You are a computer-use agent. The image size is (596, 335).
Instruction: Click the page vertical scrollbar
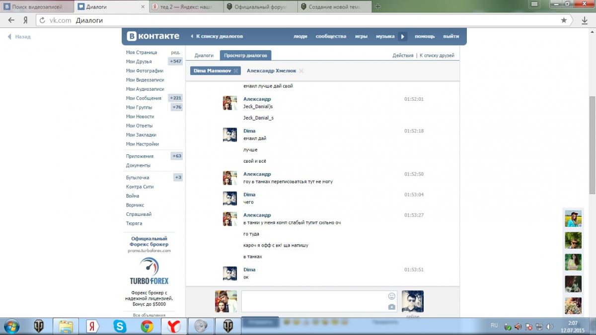click(592, 145)
